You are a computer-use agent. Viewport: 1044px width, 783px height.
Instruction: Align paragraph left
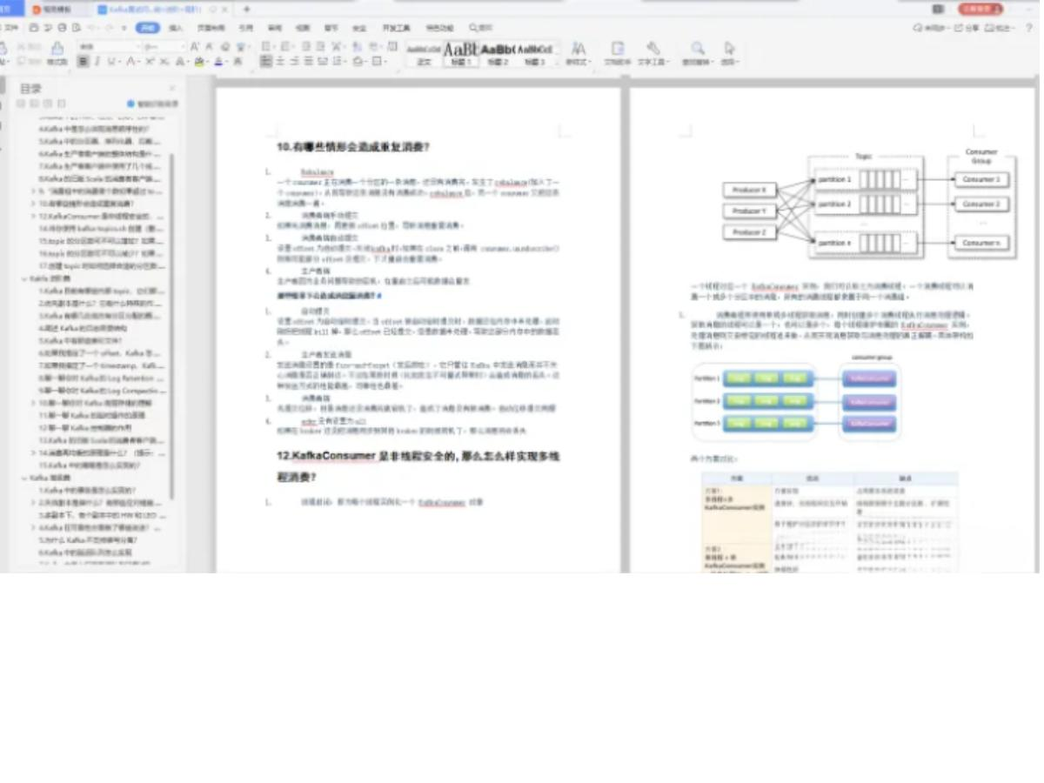click(266, 62)
